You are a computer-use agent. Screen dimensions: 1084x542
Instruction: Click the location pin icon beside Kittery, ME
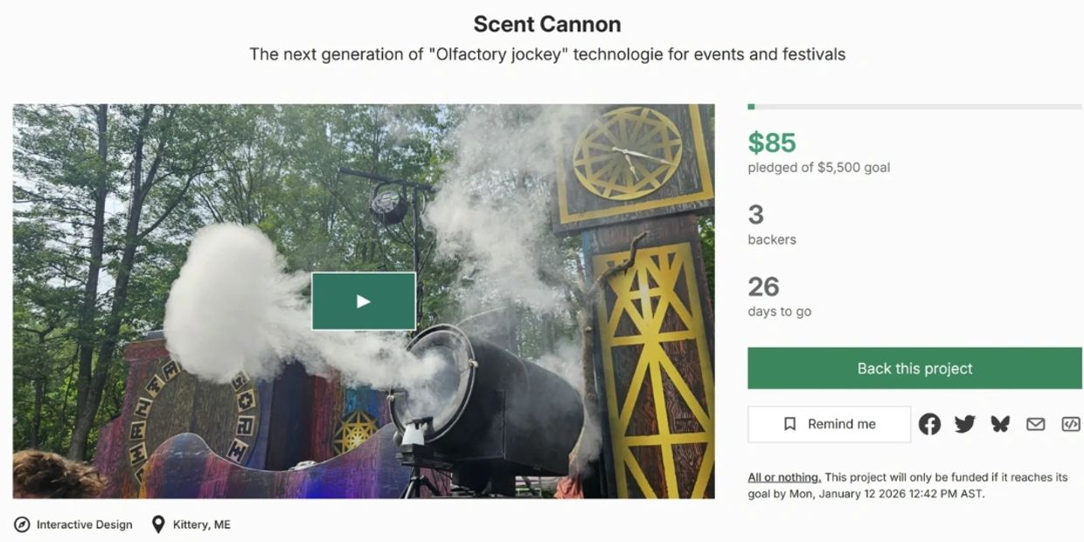[157, 525]
